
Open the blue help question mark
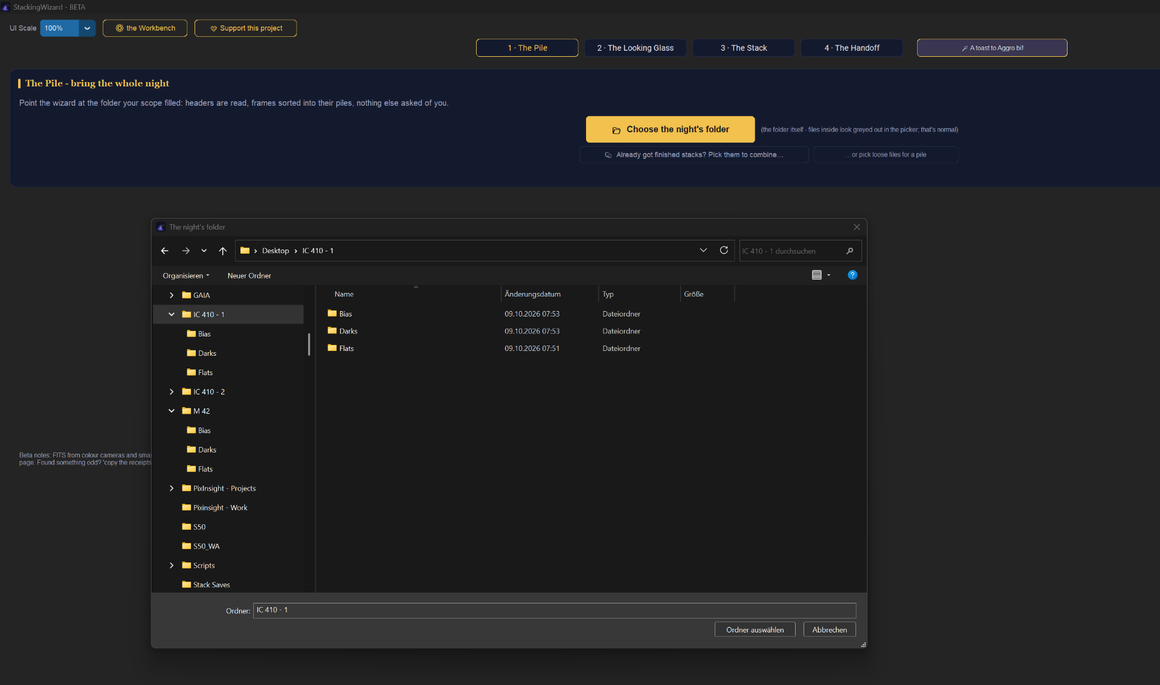tap(852, 275)
